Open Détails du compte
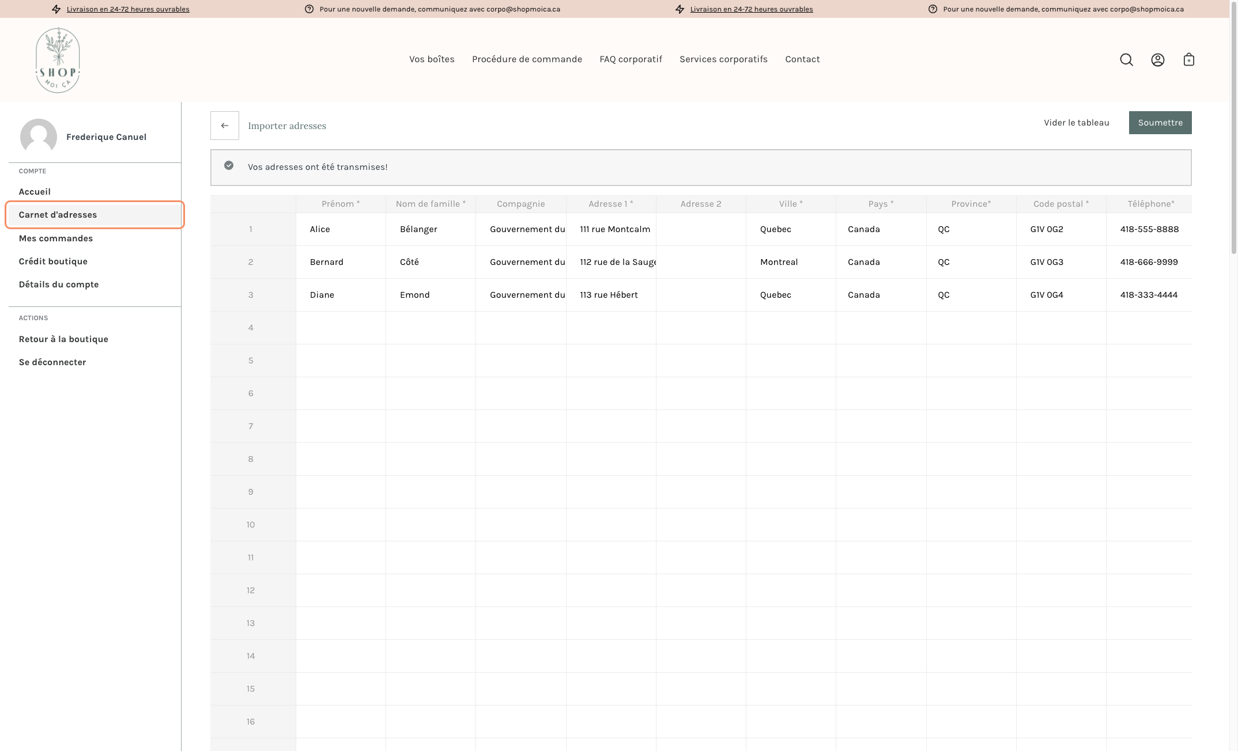The width and height of the screenshot is (1238, 751). pos(59,285)
